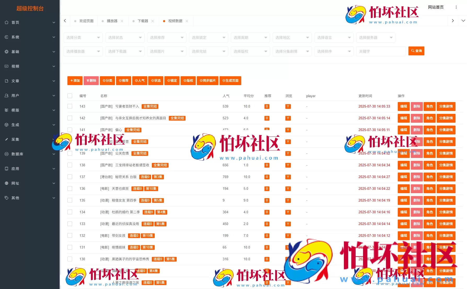Click 编辑 on row 143
Viewport: 467px width, 289px height.
pyautogui.click(x=403, y=106)
